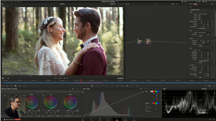Image resolution: width=216 pixels, height=121 pixels.
Task: Show the Nodes editor
Action: tap(198, 2)
